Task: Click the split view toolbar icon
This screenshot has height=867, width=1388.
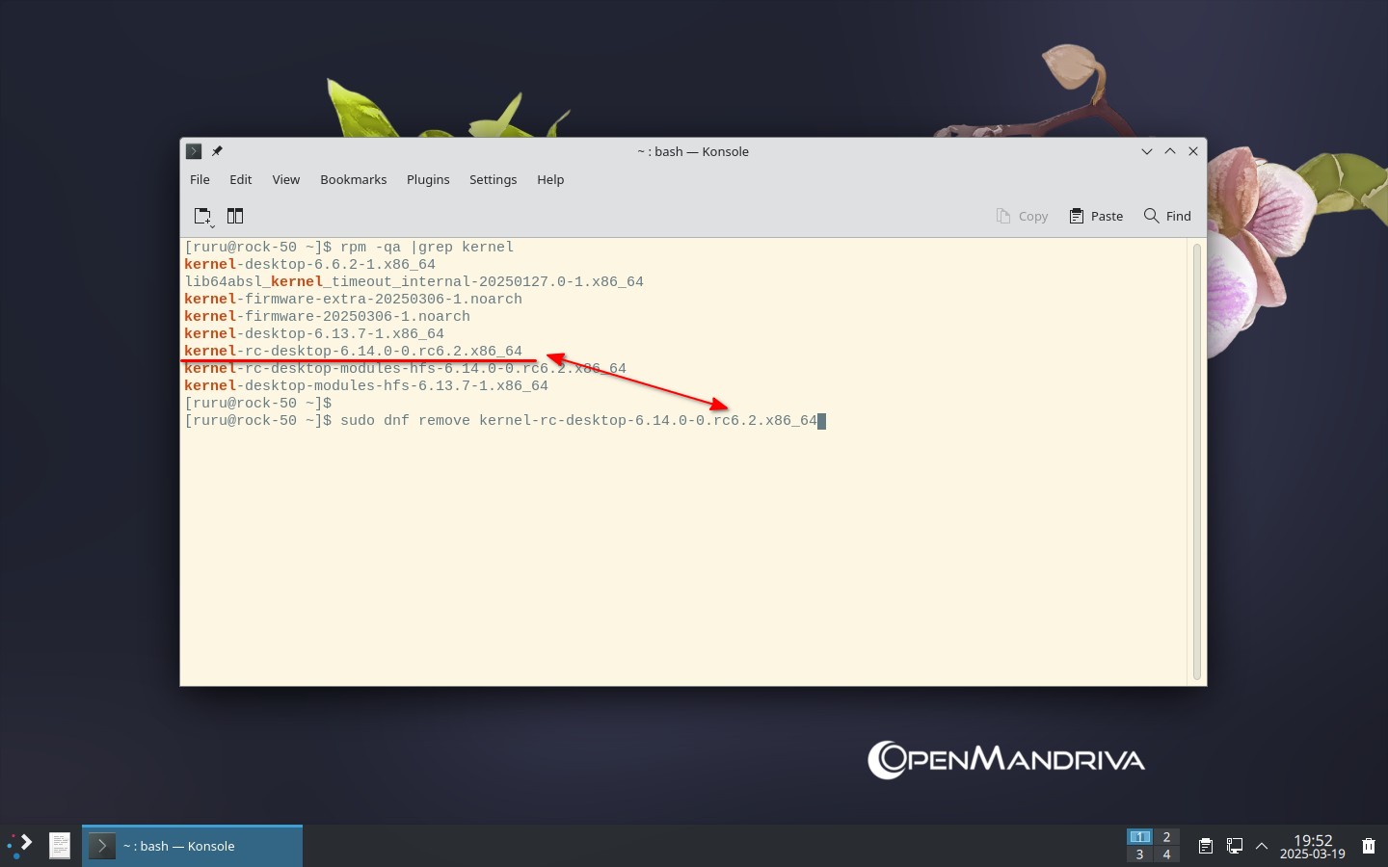Action: [x=235, y=216]
